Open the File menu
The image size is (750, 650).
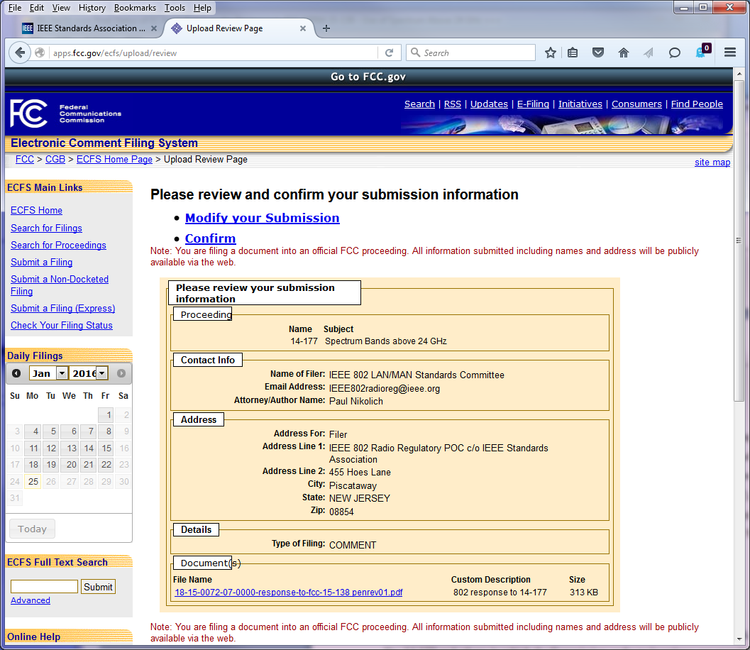tap(15, 8)
